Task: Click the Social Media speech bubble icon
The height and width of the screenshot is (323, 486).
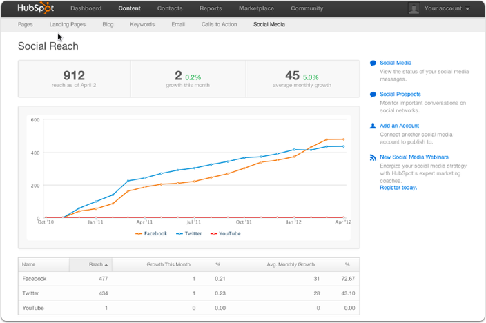Action: pos(373,63)
